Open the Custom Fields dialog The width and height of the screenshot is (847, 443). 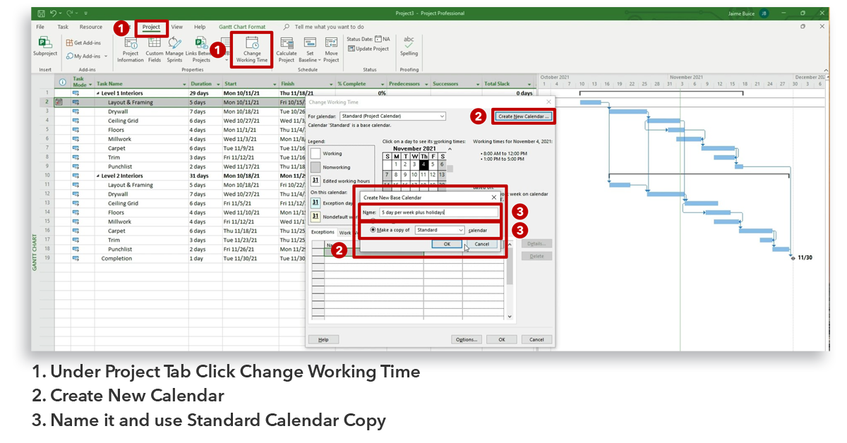[x=155, y=48]
